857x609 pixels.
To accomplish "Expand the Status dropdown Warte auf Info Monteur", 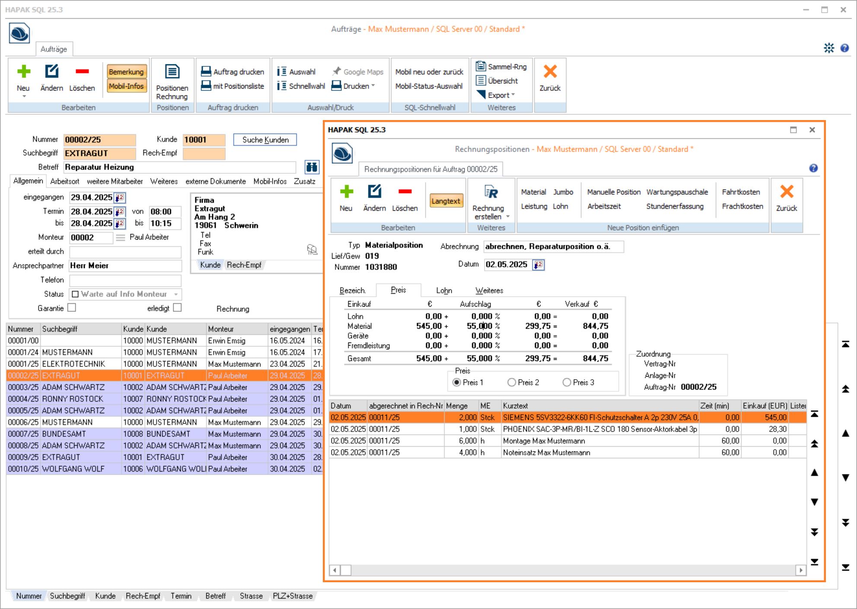I will [x=176, y=295].
